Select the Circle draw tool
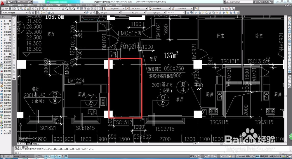The height and width of the screenshot is (159, 292). [x=14, y=38]
